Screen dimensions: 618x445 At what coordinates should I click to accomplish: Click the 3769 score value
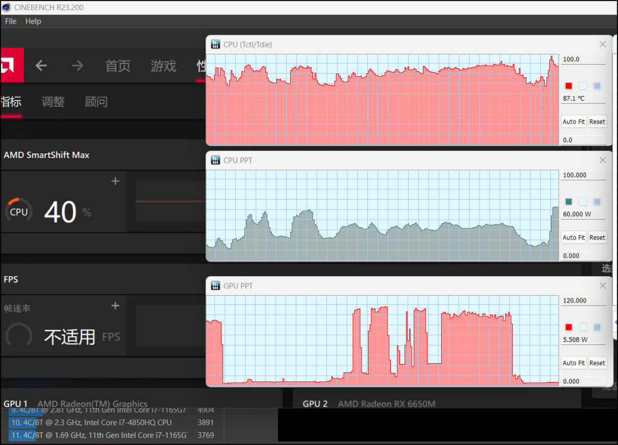pos(206,435)
